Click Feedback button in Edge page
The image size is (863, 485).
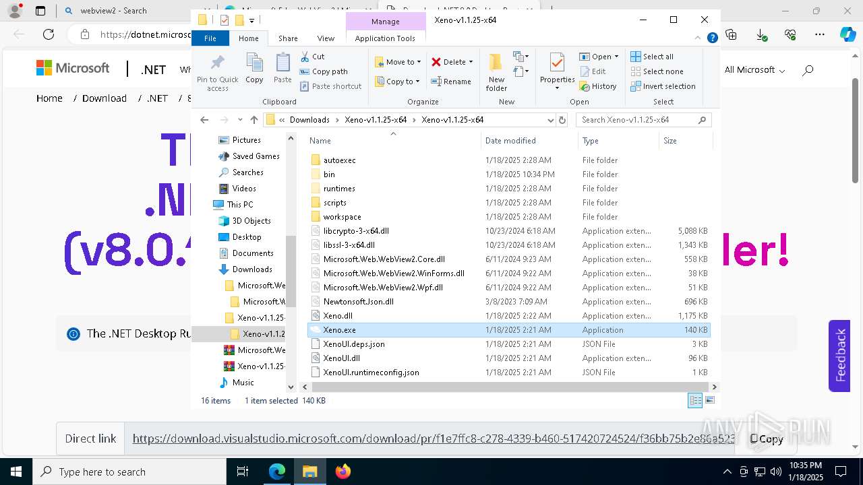pos(839,356)
